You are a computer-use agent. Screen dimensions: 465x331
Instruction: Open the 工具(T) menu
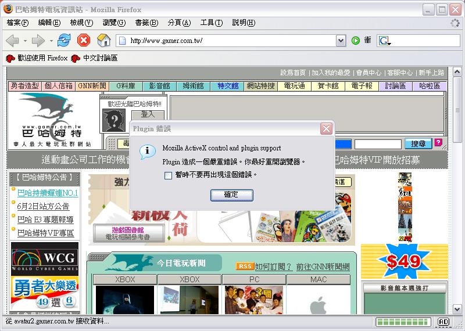pyautogui.click(x=212, y=23)
